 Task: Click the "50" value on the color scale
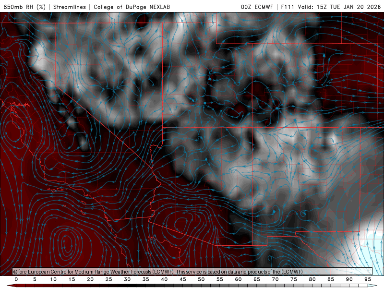tap(201, 279)
